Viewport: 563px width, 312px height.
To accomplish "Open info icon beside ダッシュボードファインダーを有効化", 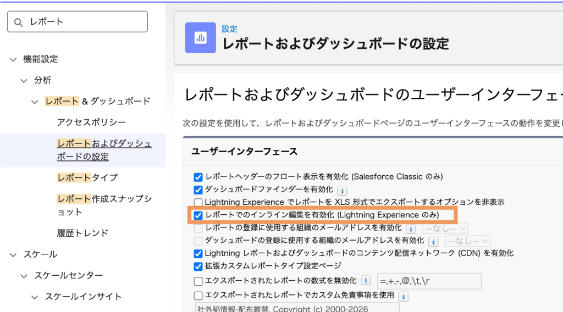I will point(342,190).
